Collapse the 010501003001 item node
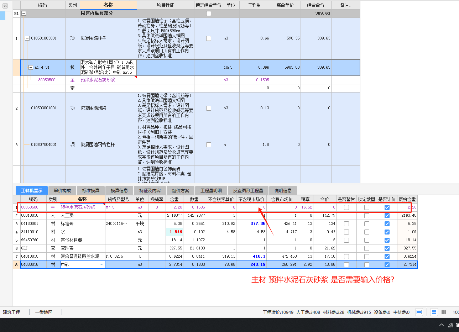 point(27,38)
